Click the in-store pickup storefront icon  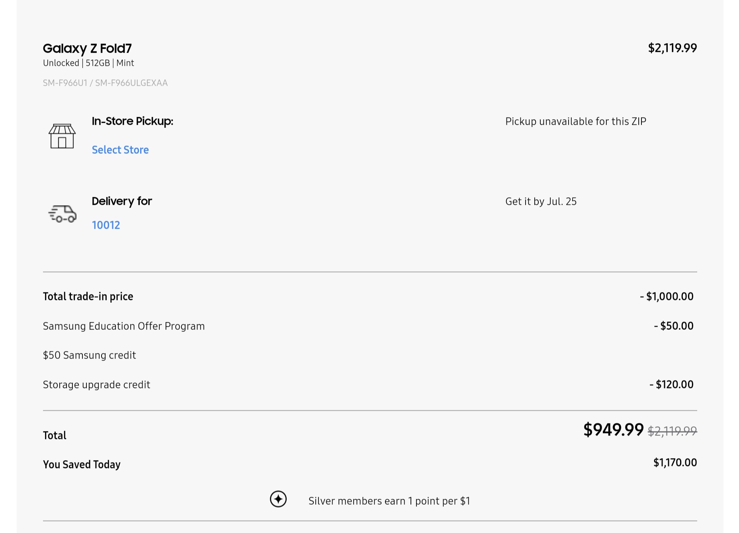pyautogui.click(x=62, y=136)
